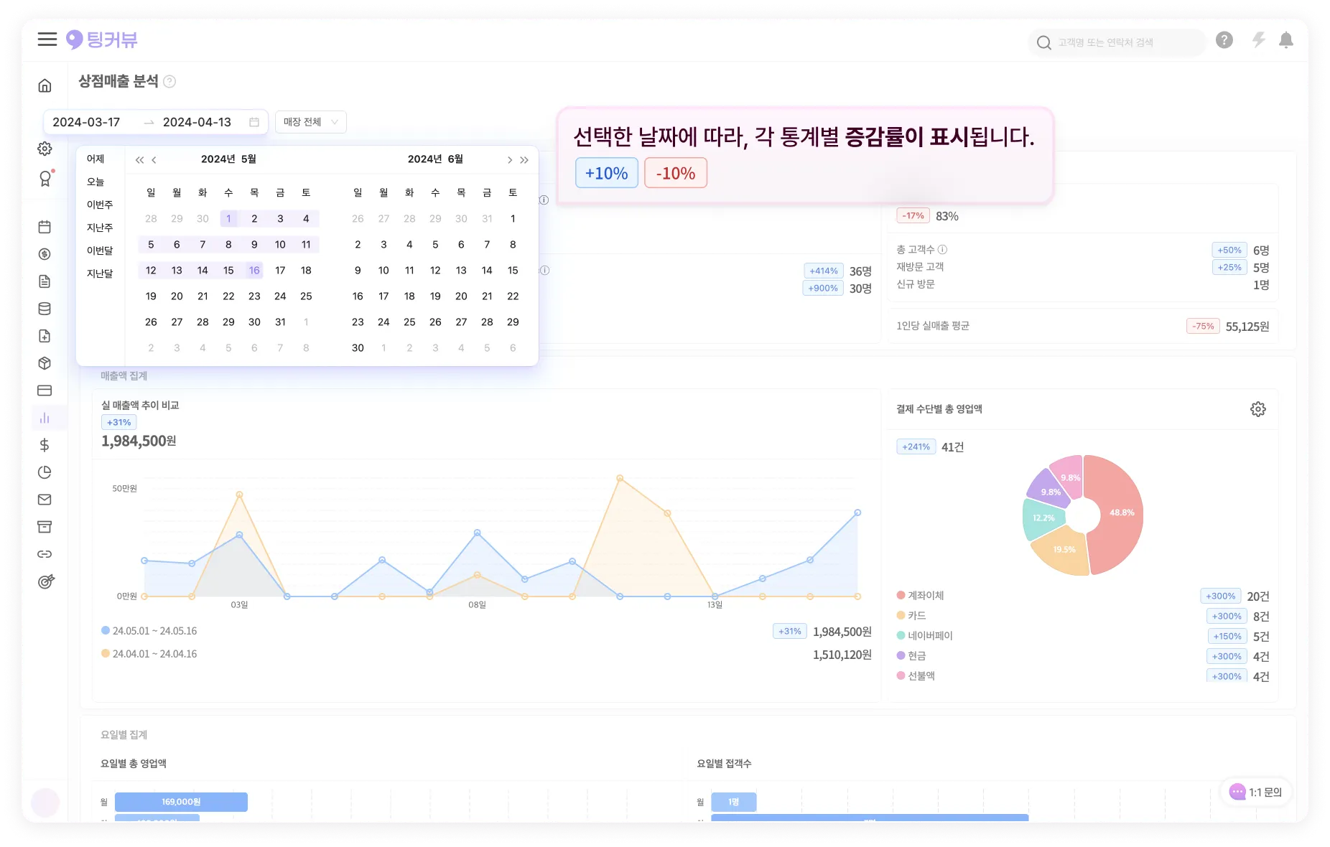Click the 55,125원 average sales value
Image resolution: width=1330 pixels, height=847 pixels.
(1247, 327)
